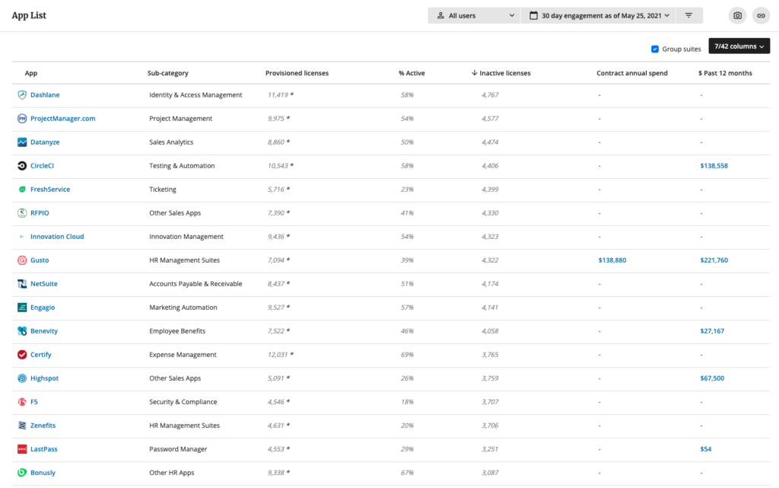
Task: Open the FreshService app link
Action: 50,190
